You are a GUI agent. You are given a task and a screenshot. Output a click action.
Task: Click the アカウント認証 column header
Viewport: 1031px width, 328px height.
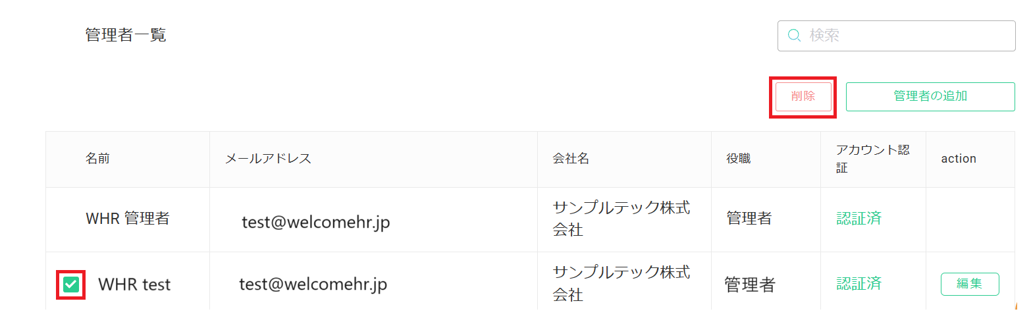click(x=873, y=159)
